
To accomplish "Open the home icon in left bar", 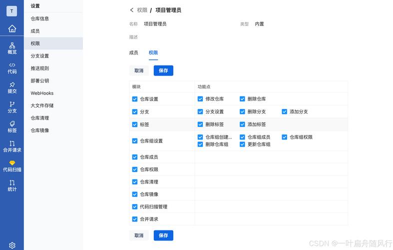I will (12, 28).
